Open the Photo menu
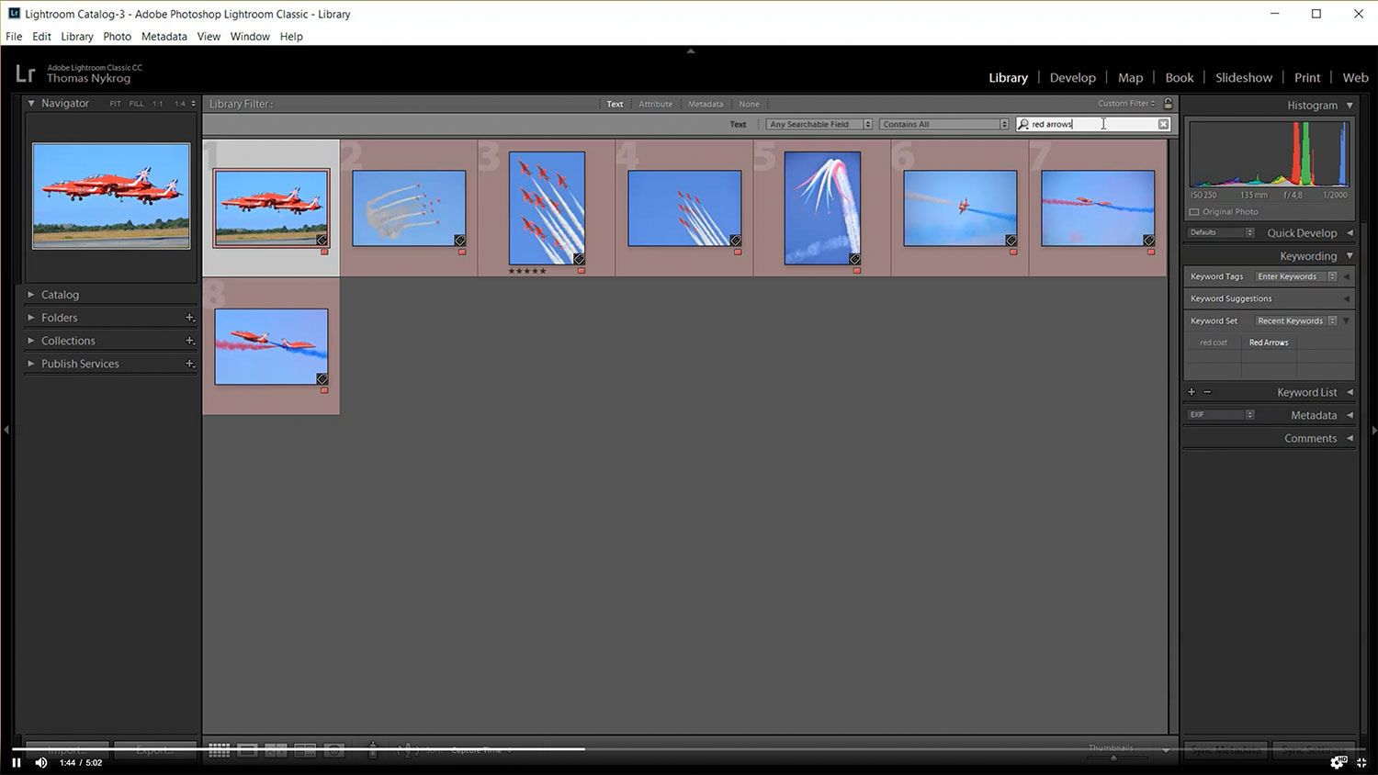The image size is (1378, 775). coord(117,37)
